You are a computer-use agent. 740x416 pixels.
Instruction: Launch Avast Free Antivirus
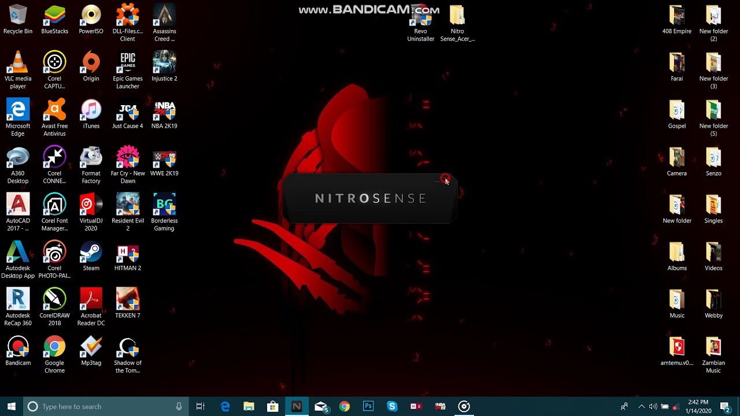click(x=54, y=118)
